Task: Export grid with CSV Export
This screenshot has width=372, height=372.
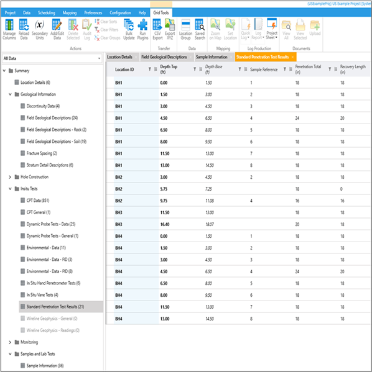Action: click(157, 29)
